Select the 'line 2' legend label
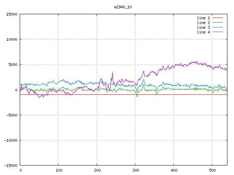 203,23
